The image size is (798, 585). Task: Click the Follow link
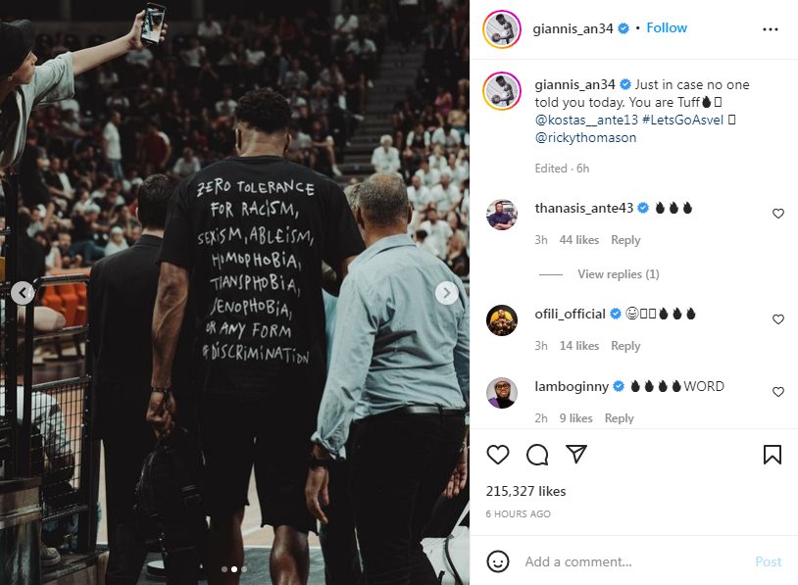[667, 28]
